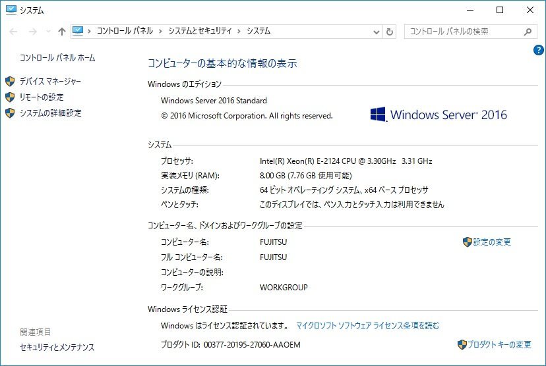546x366 pixels.
Task: Select システムとセキュリティ in the breadcrumb
Action: [x=200, y=31]
